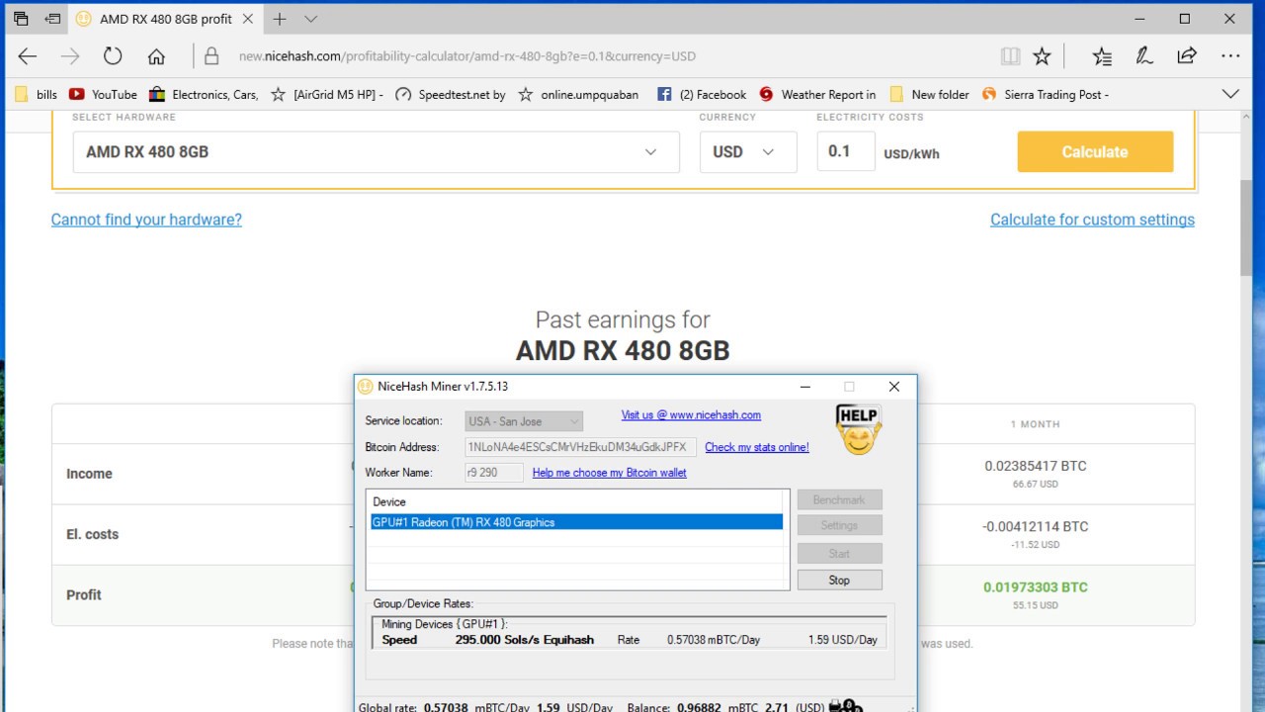
Task: Click the Worker Name field
Action: pyautogui.click(x=494, y=473)
